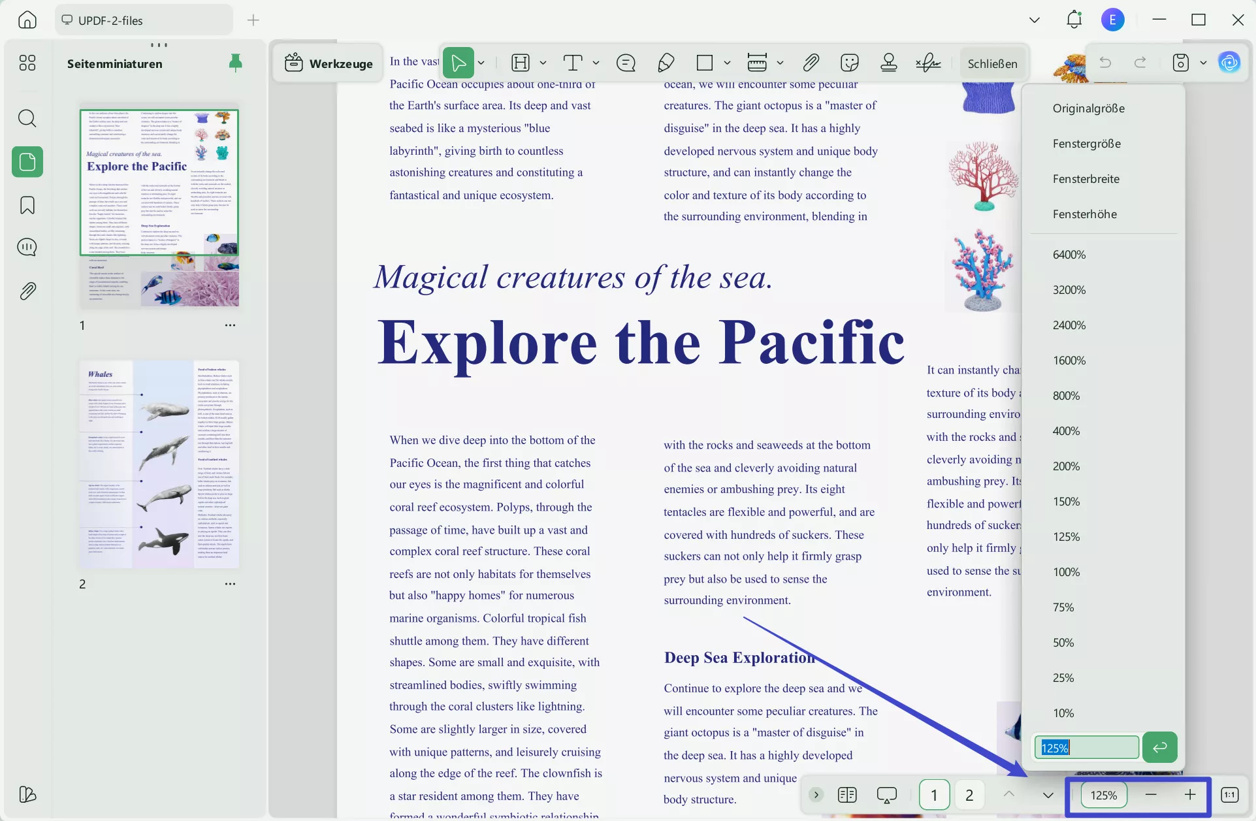Click the UPDF AI assistant icon
Image resolution: width=1256 pixels, height=821 pixels.
tap(1229, 63)
